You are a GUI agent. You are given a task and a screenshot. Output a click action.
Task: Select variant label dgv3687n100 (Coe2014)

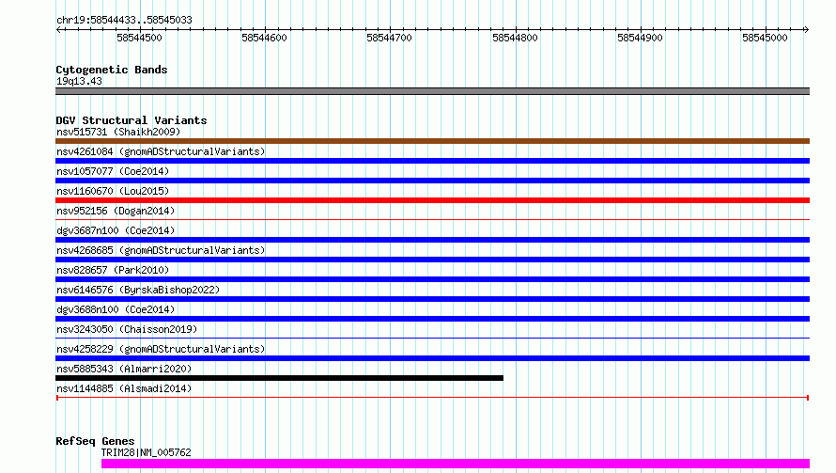(x=116, y=230)
